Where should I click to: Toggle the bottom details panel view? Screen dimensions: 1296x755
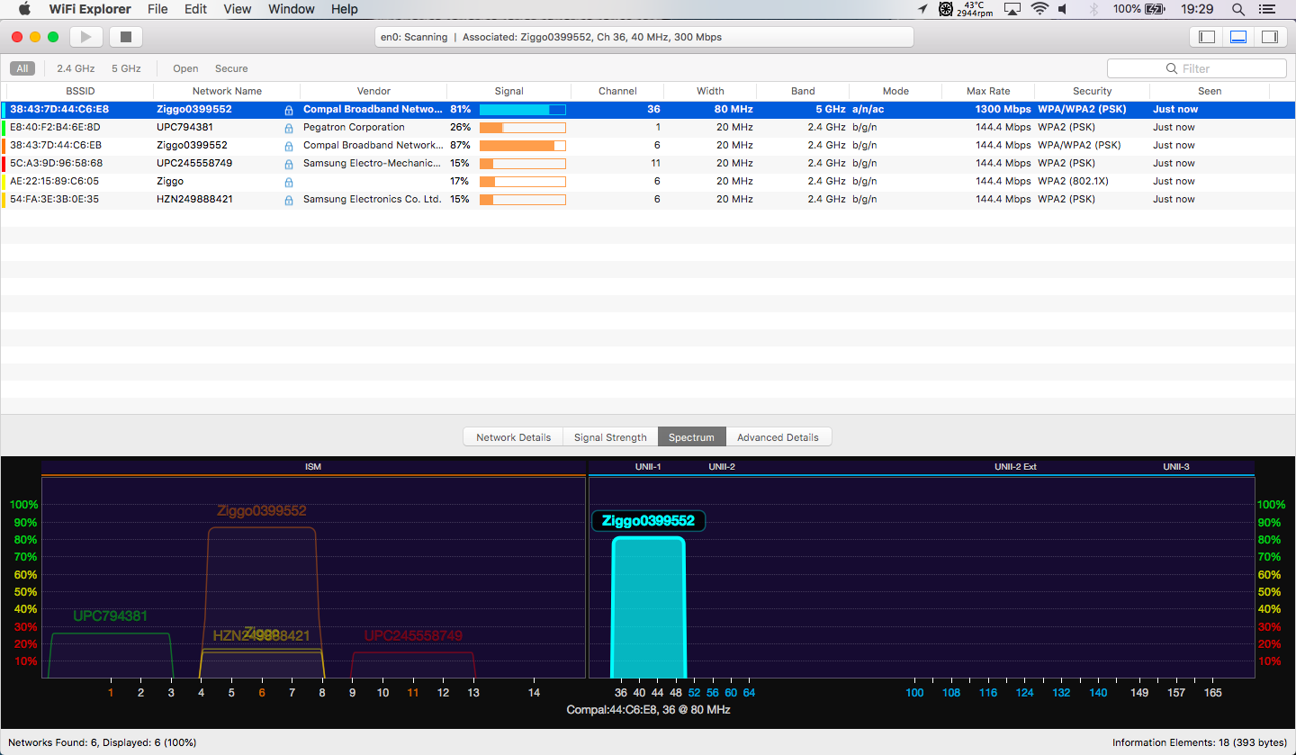tap(1238, 37)
